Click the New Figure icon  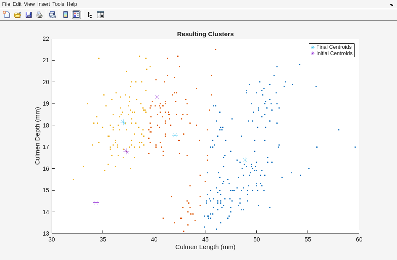pos(7,15)
